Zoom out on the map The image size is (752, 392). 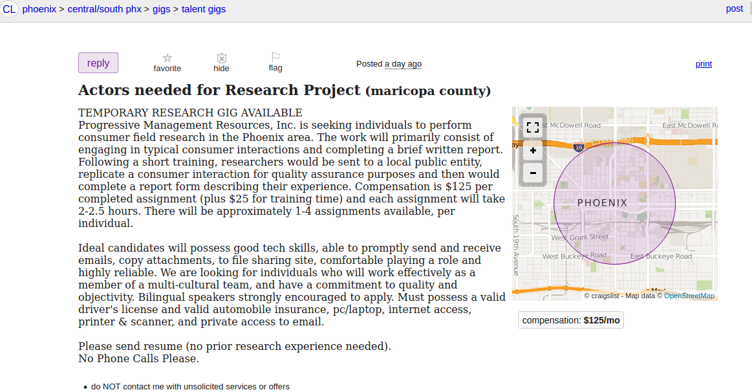[533, 173]
